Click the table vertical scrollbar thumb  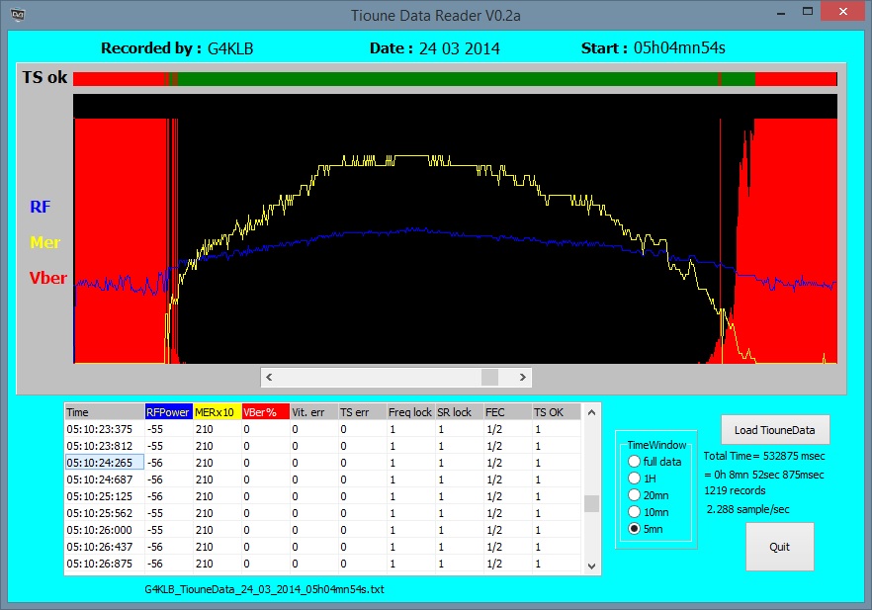[591, 503]
